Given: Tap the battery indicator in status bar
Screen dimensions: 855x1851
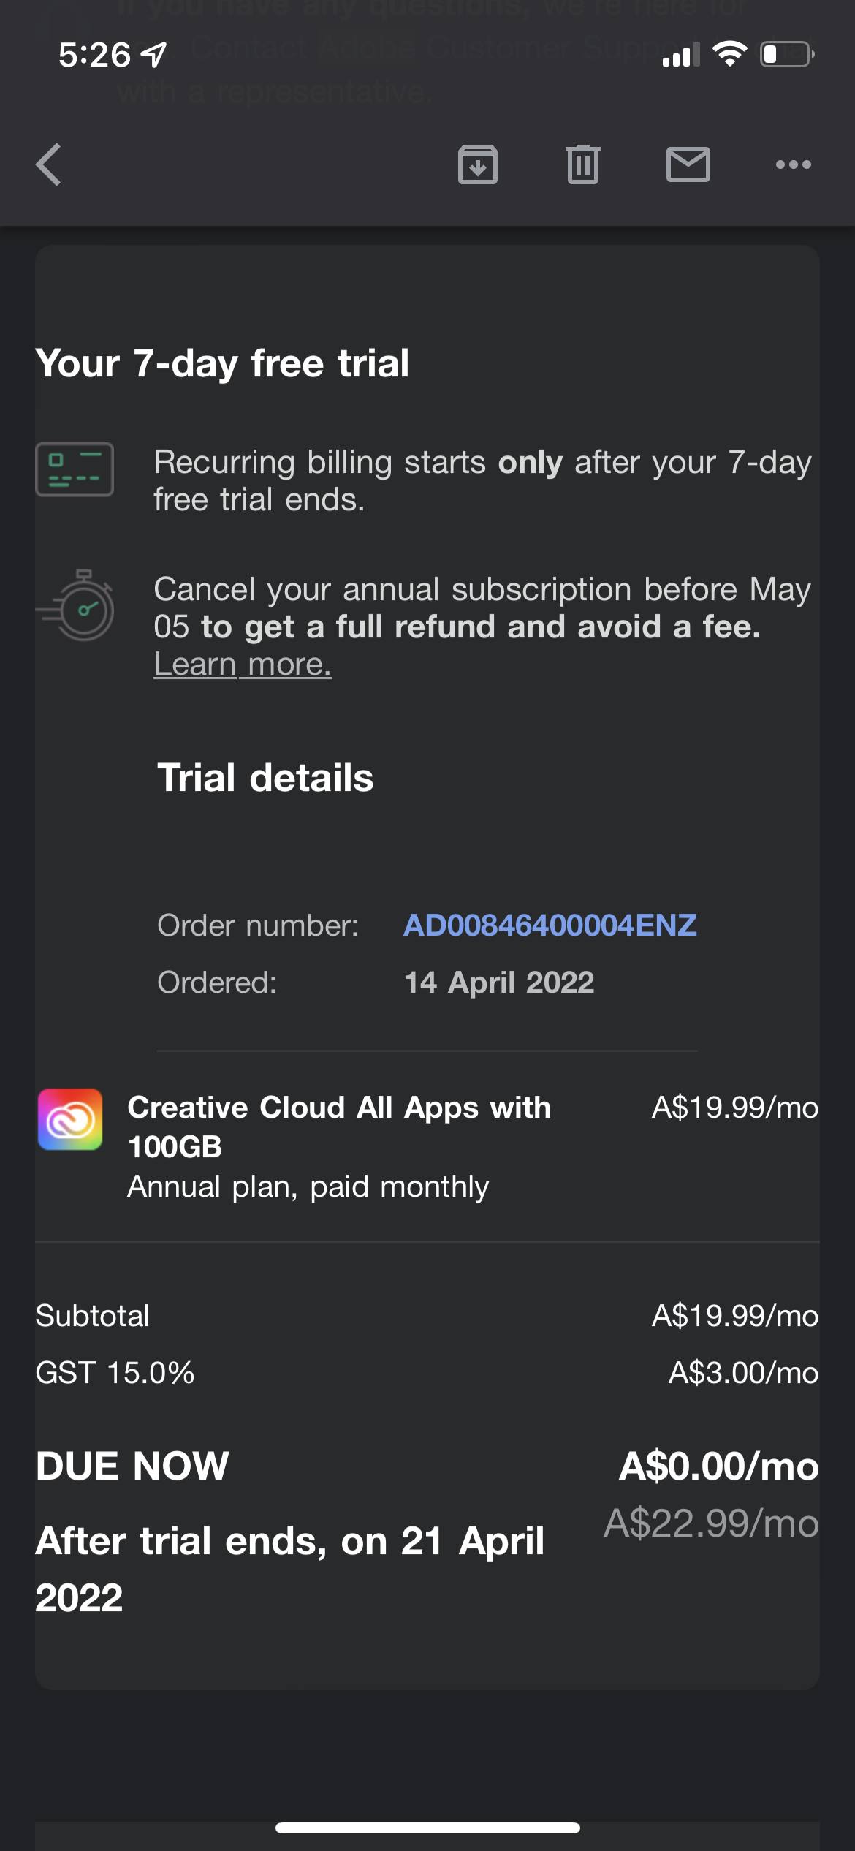Looking at the screenshot, I should [x=786, y=54].
